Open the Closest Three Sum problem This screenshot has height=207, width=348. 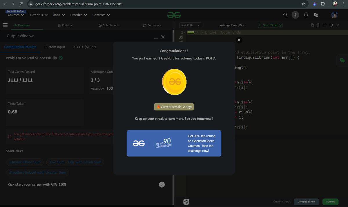tap(25, 162)
